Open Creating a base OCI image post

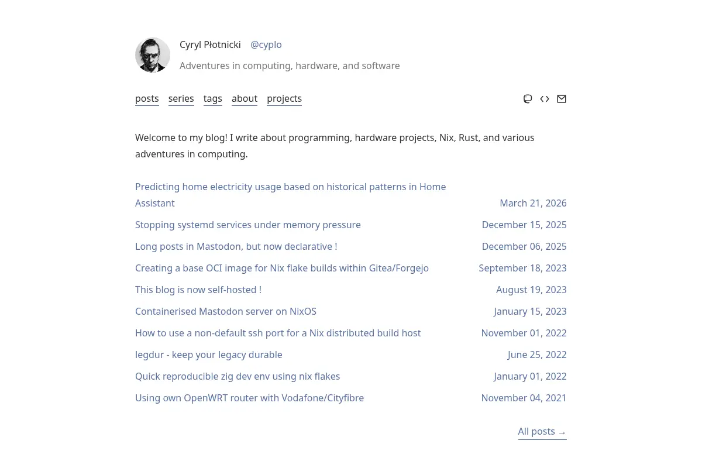[282, 268]
